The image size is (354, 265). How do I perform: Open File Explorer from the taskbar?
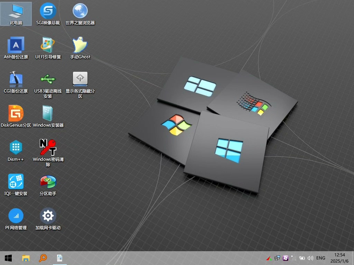[26, 258]
